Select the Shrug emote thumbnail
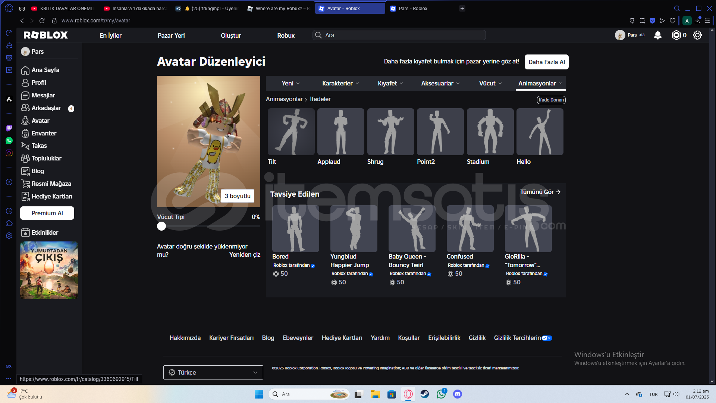 tap(391, 132)
